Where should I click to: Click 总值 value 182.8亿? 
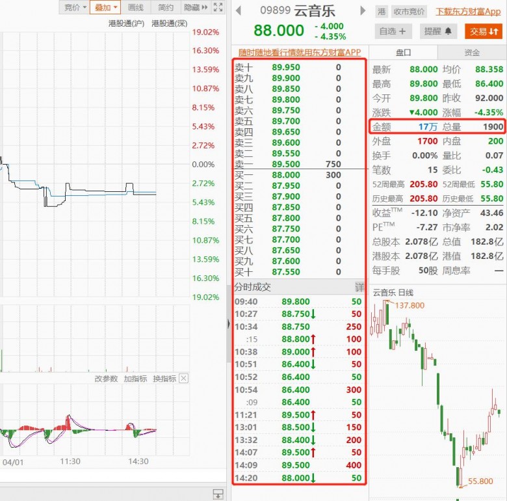tap(487, 242)
